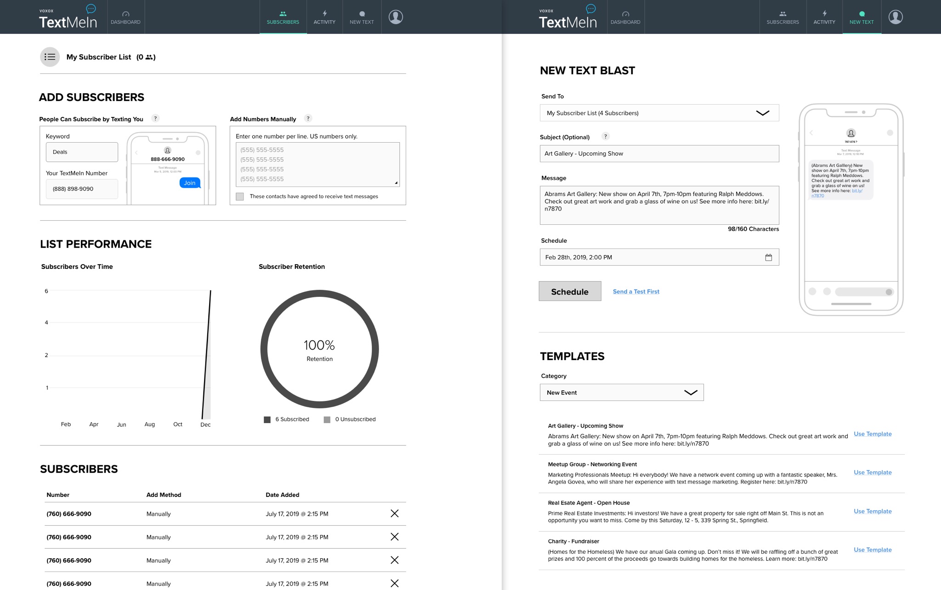This screenshot has height=590, width=941.
Task: Click the 6 Subscribed legend swatch
Action: click(x=267, y=419)
